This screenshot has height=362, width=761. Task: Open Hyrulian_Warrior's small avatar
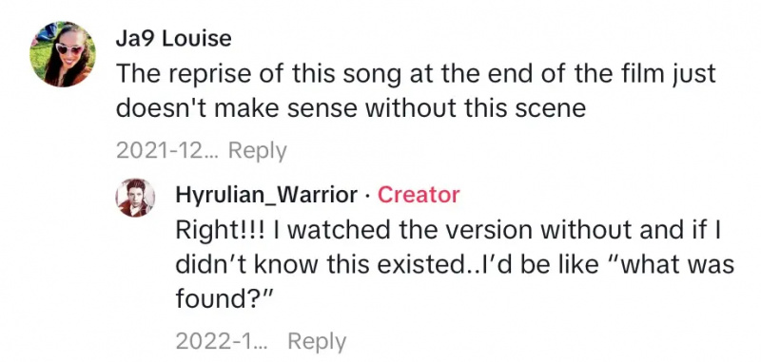coord(135,198)
